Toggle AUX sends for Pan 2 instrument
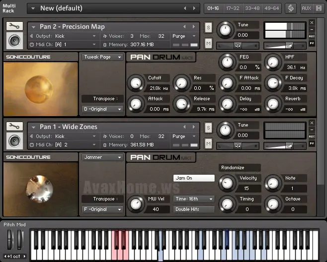Image resolution: width=327 pixels, height=262 pixels. 312,36
